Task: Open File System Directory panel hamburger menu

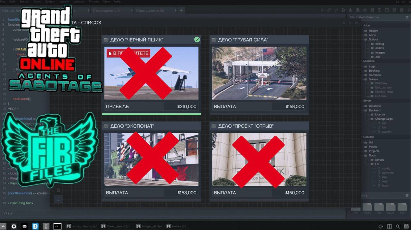Action: click(x=407, y=17)
